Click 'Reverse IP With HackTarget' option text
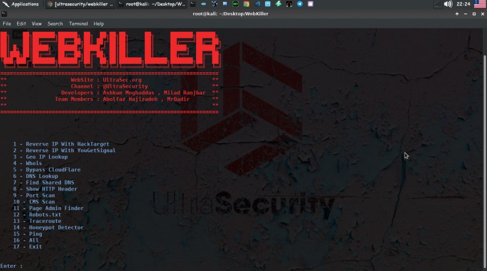487x271 pixels. coord(68,144)
